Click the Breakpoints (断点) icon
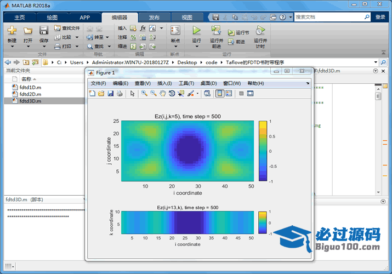 tap(175, 31)
